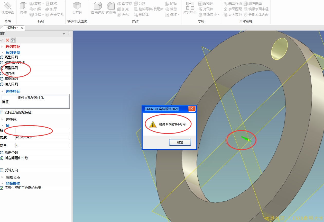Enable 支持压缩的源特征 checkbox
This screenshot has width=324, height=222.
[2, 112]
